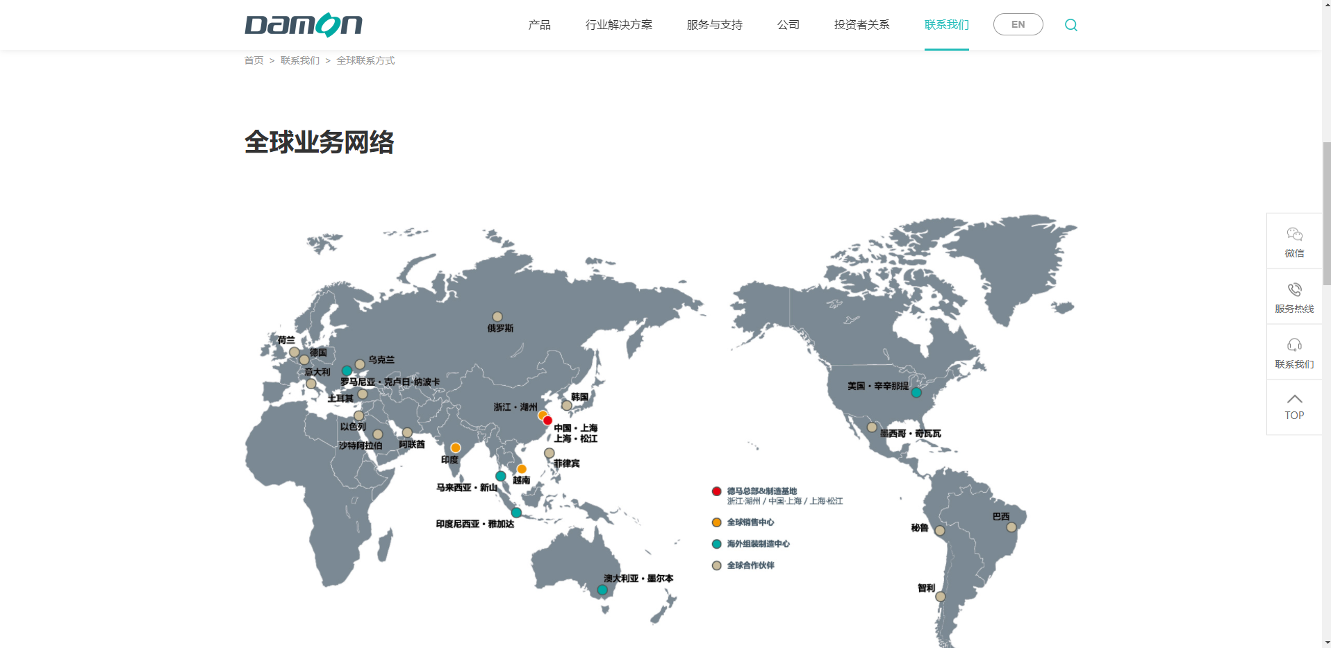Select the 联系我们 navigation tab

946,25
